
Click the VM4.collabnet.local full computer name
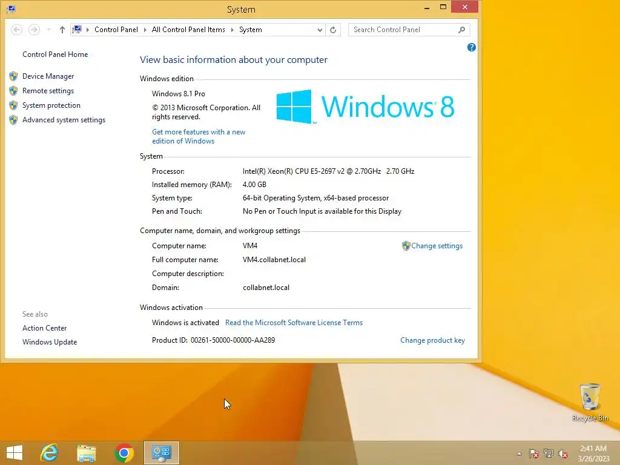pyautogui.click(x=274, y=260)
